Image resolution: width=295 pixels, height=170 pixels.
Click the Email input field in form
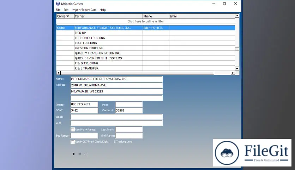(116, 117)
